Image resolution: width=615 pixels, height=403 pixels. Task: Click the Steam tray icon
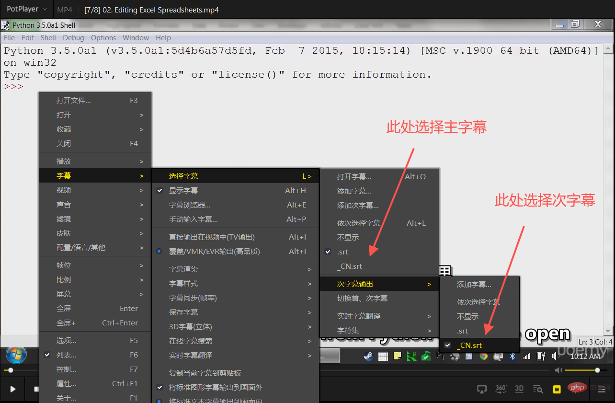tap(368, 356)
